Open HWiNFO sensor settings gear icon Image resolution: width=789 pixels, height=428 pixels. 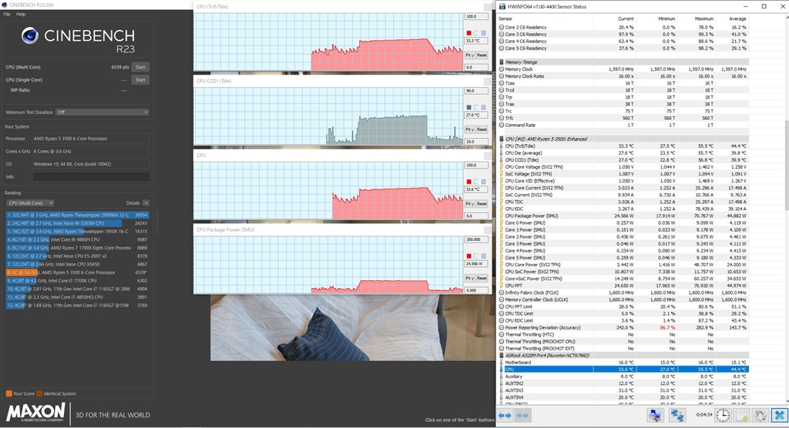point(760,415)
